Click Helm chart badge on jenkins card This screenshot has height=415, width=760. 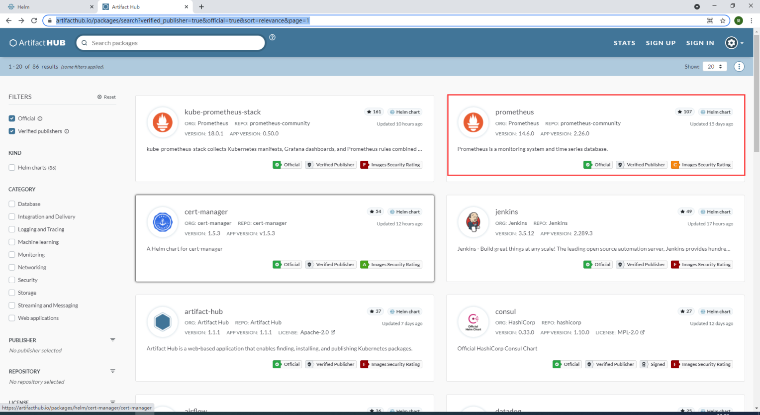pyautogui.click(x=715, y=211)
